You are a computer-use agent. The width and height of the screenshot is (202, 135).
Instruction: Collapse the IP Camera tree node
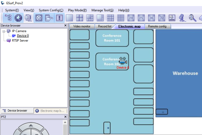(x=4, y=31)
